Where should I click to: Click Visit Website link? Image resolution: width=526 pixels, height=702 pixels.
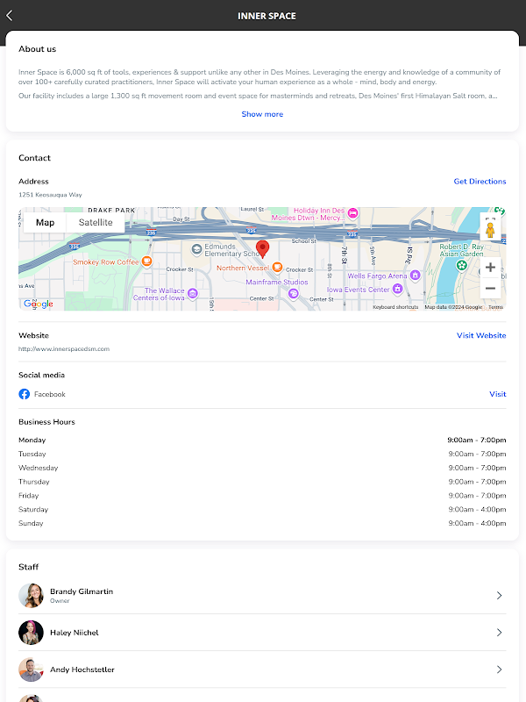point(481,335)
